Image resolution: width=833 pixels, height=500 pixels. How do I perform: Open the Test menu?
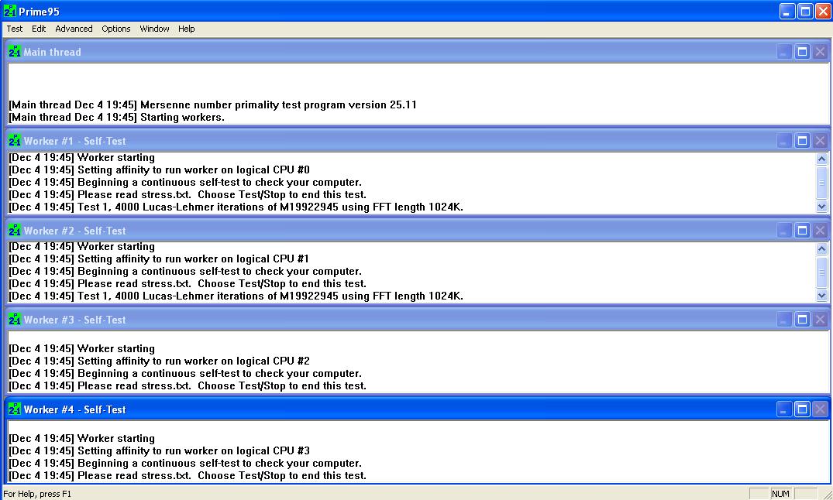pyautogui.click(x=15, y=29)
